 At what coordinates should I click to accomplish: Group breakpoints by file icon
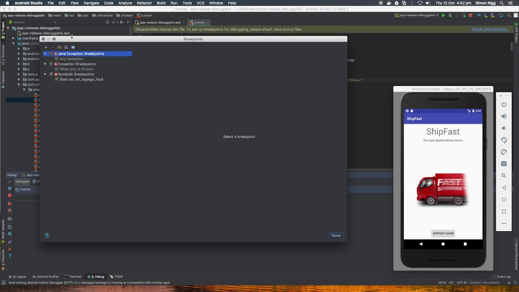click(66, 47)
